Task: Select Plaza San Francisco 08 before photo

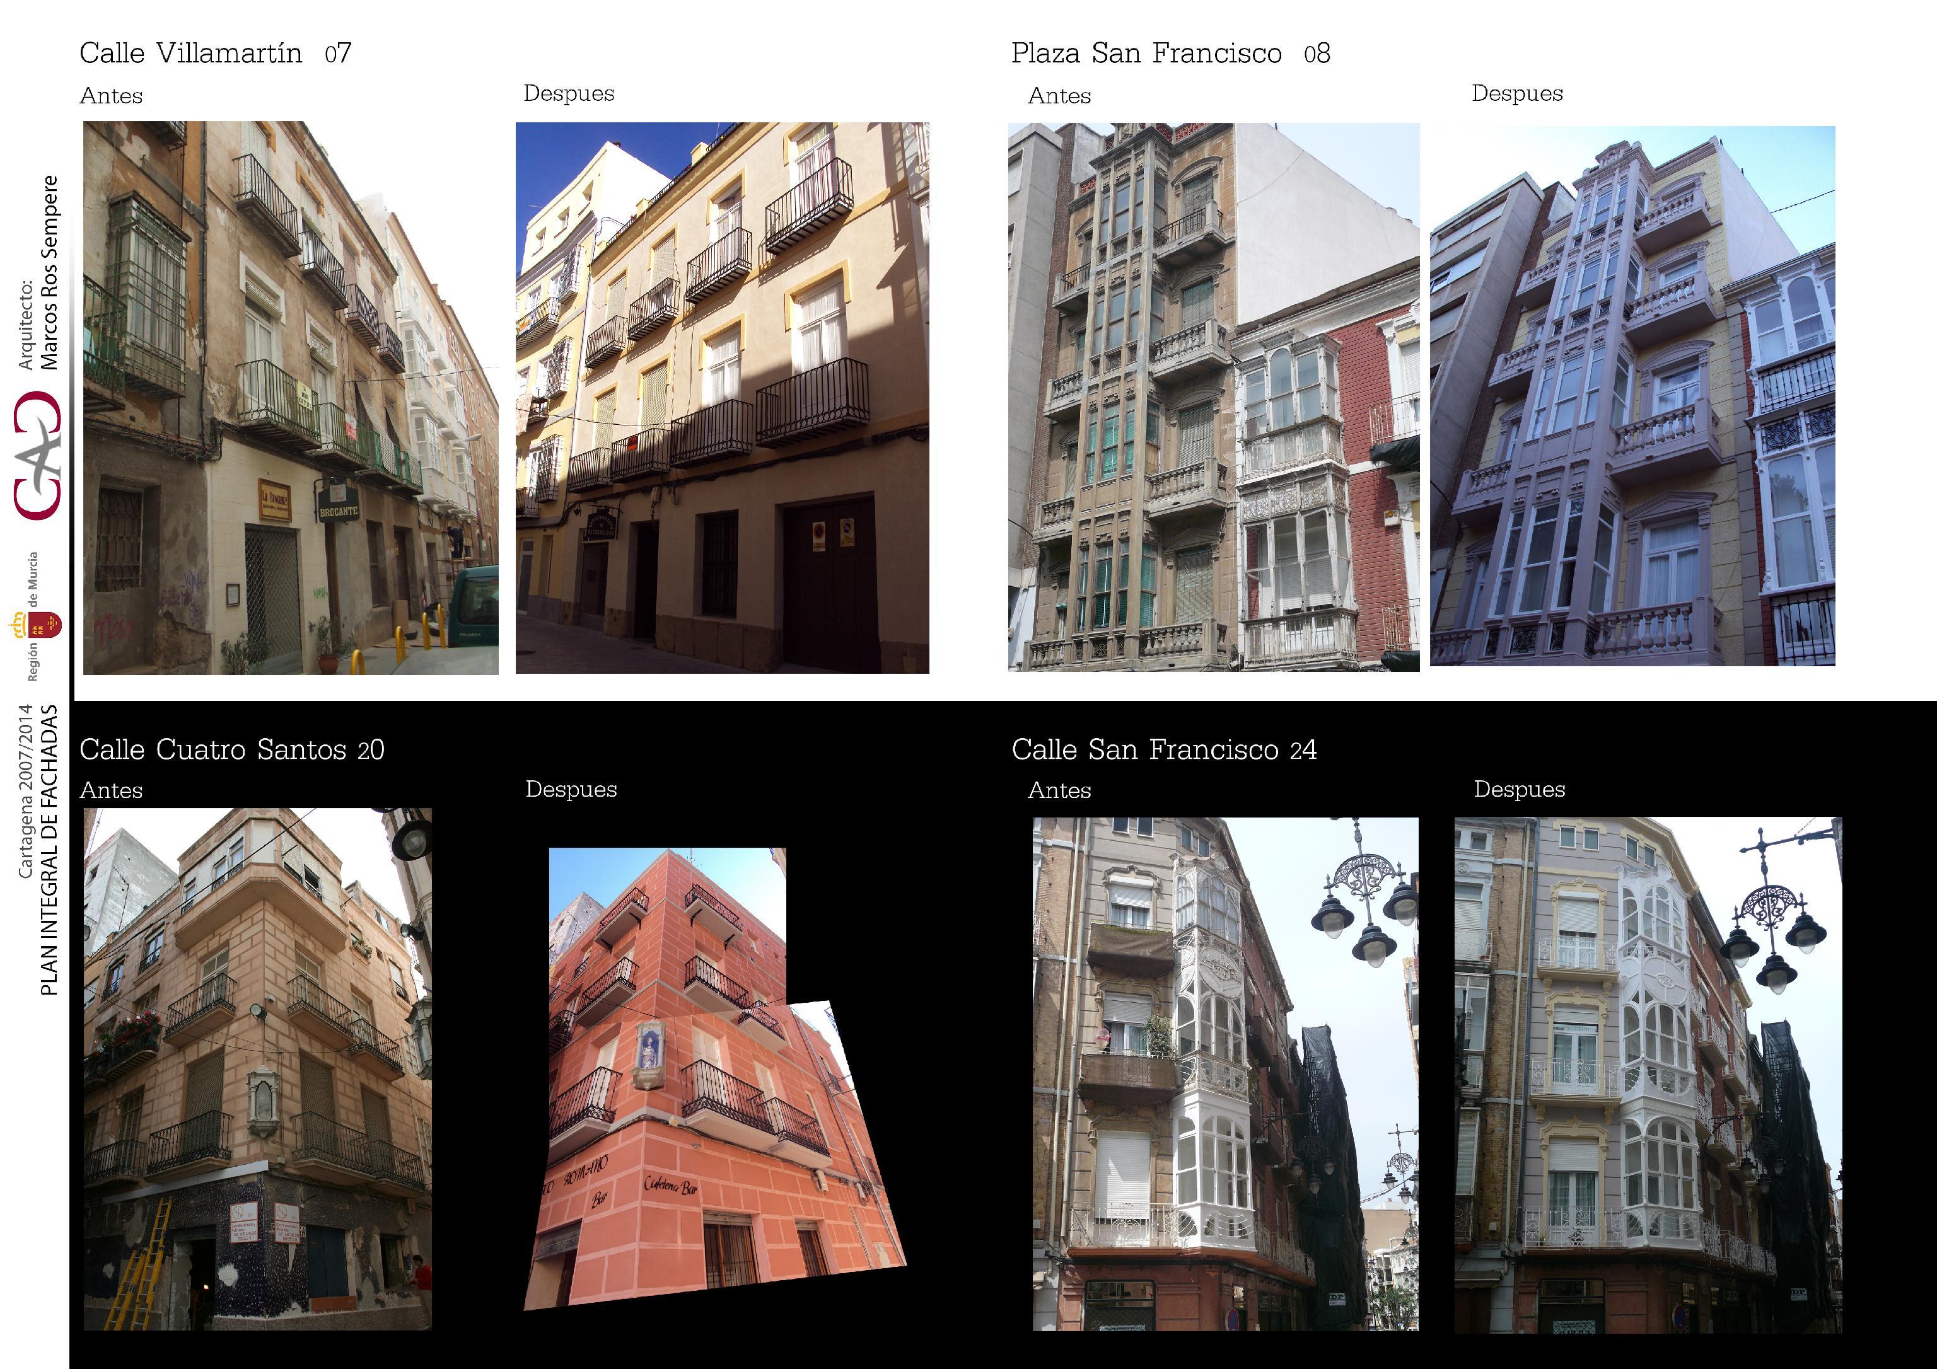Action: click(1213, 396)
